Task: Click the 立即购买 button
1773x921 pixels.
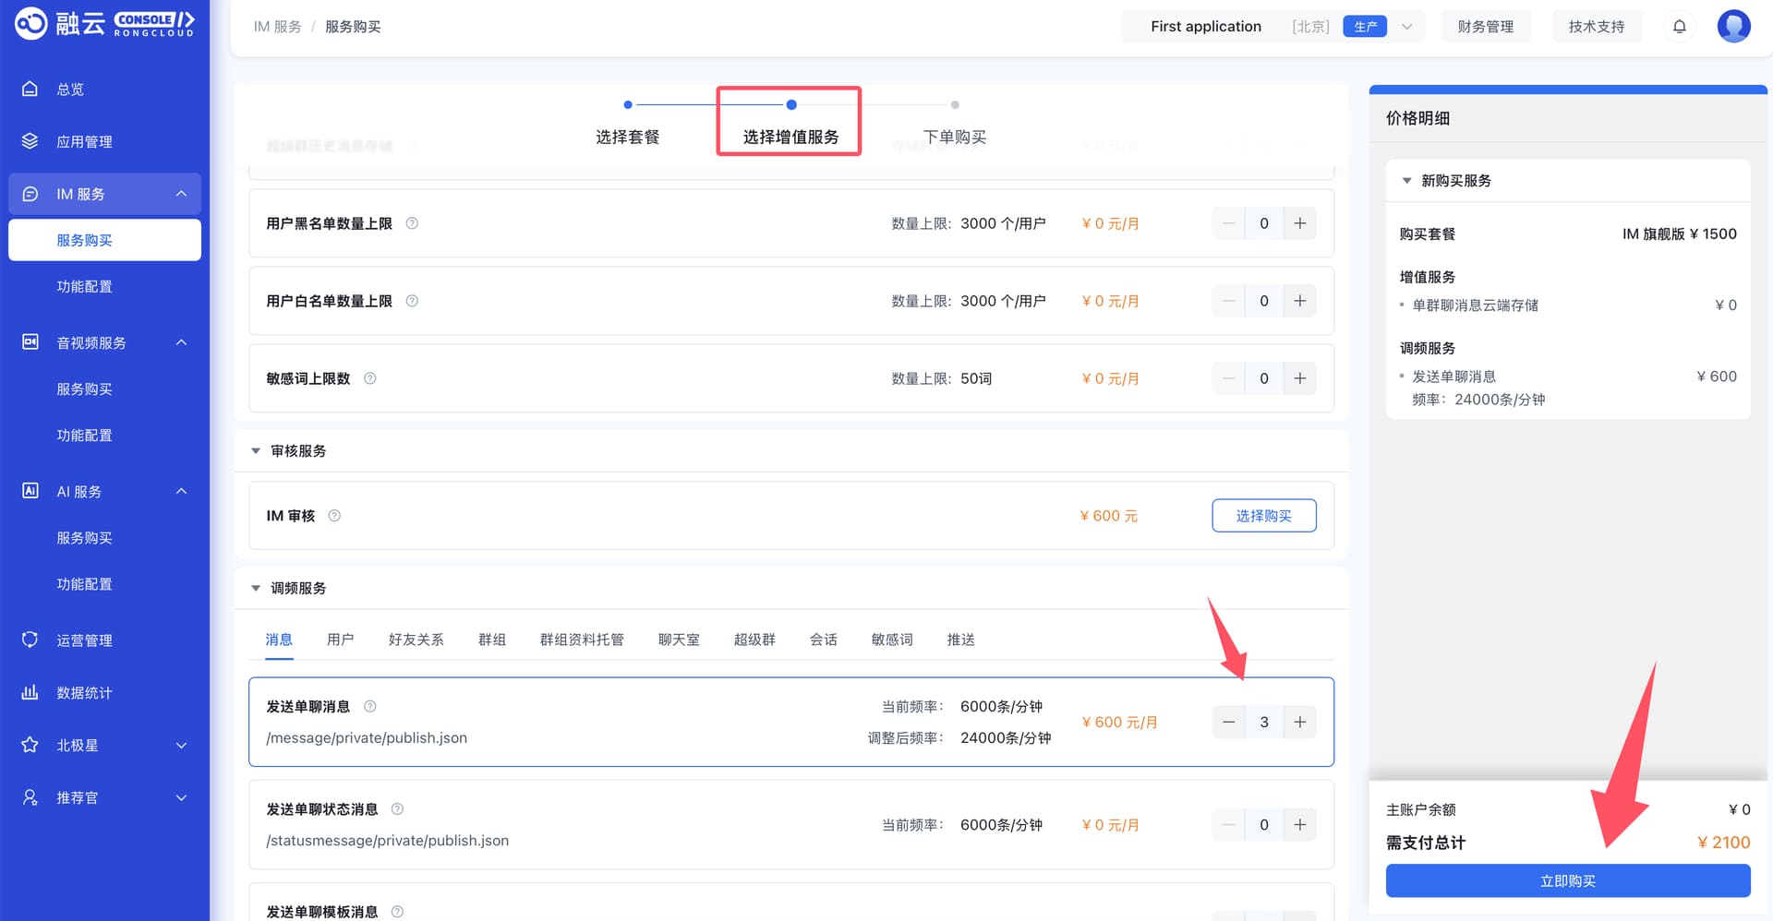Action: point(1567,881)
